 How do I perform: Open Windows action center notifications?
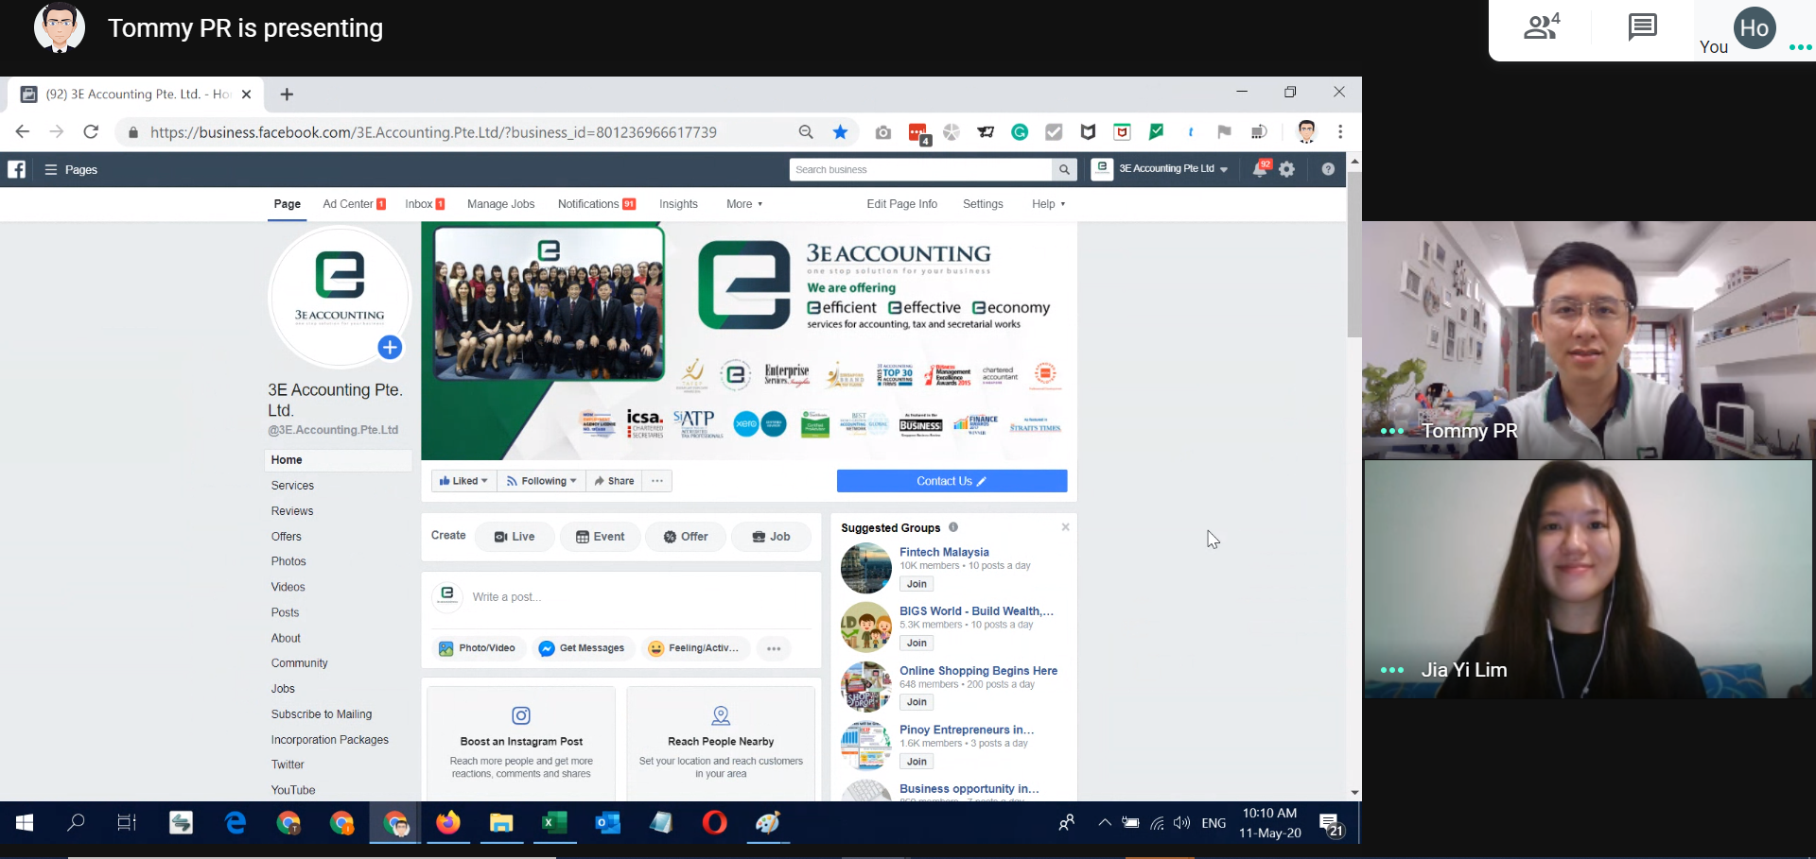point(1331,824)
